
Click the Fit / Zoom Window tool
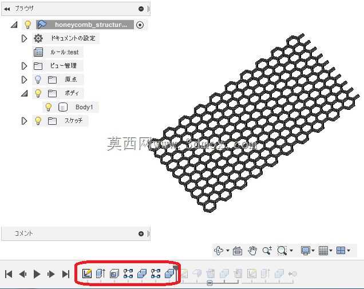(282, 251)
